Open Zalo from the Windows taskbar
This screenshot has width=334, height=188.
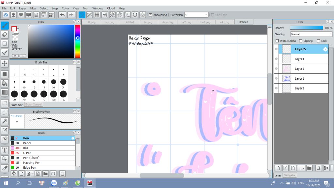pyautogui.click(x=54, y=183)
